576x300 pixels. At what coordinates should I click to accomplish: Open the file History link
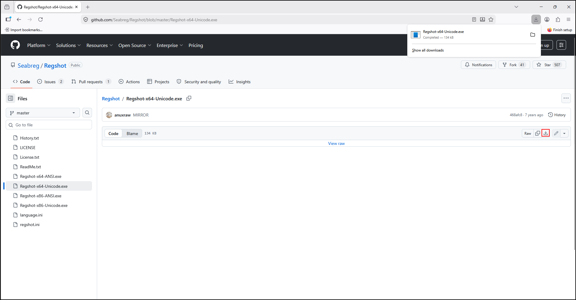557,115
